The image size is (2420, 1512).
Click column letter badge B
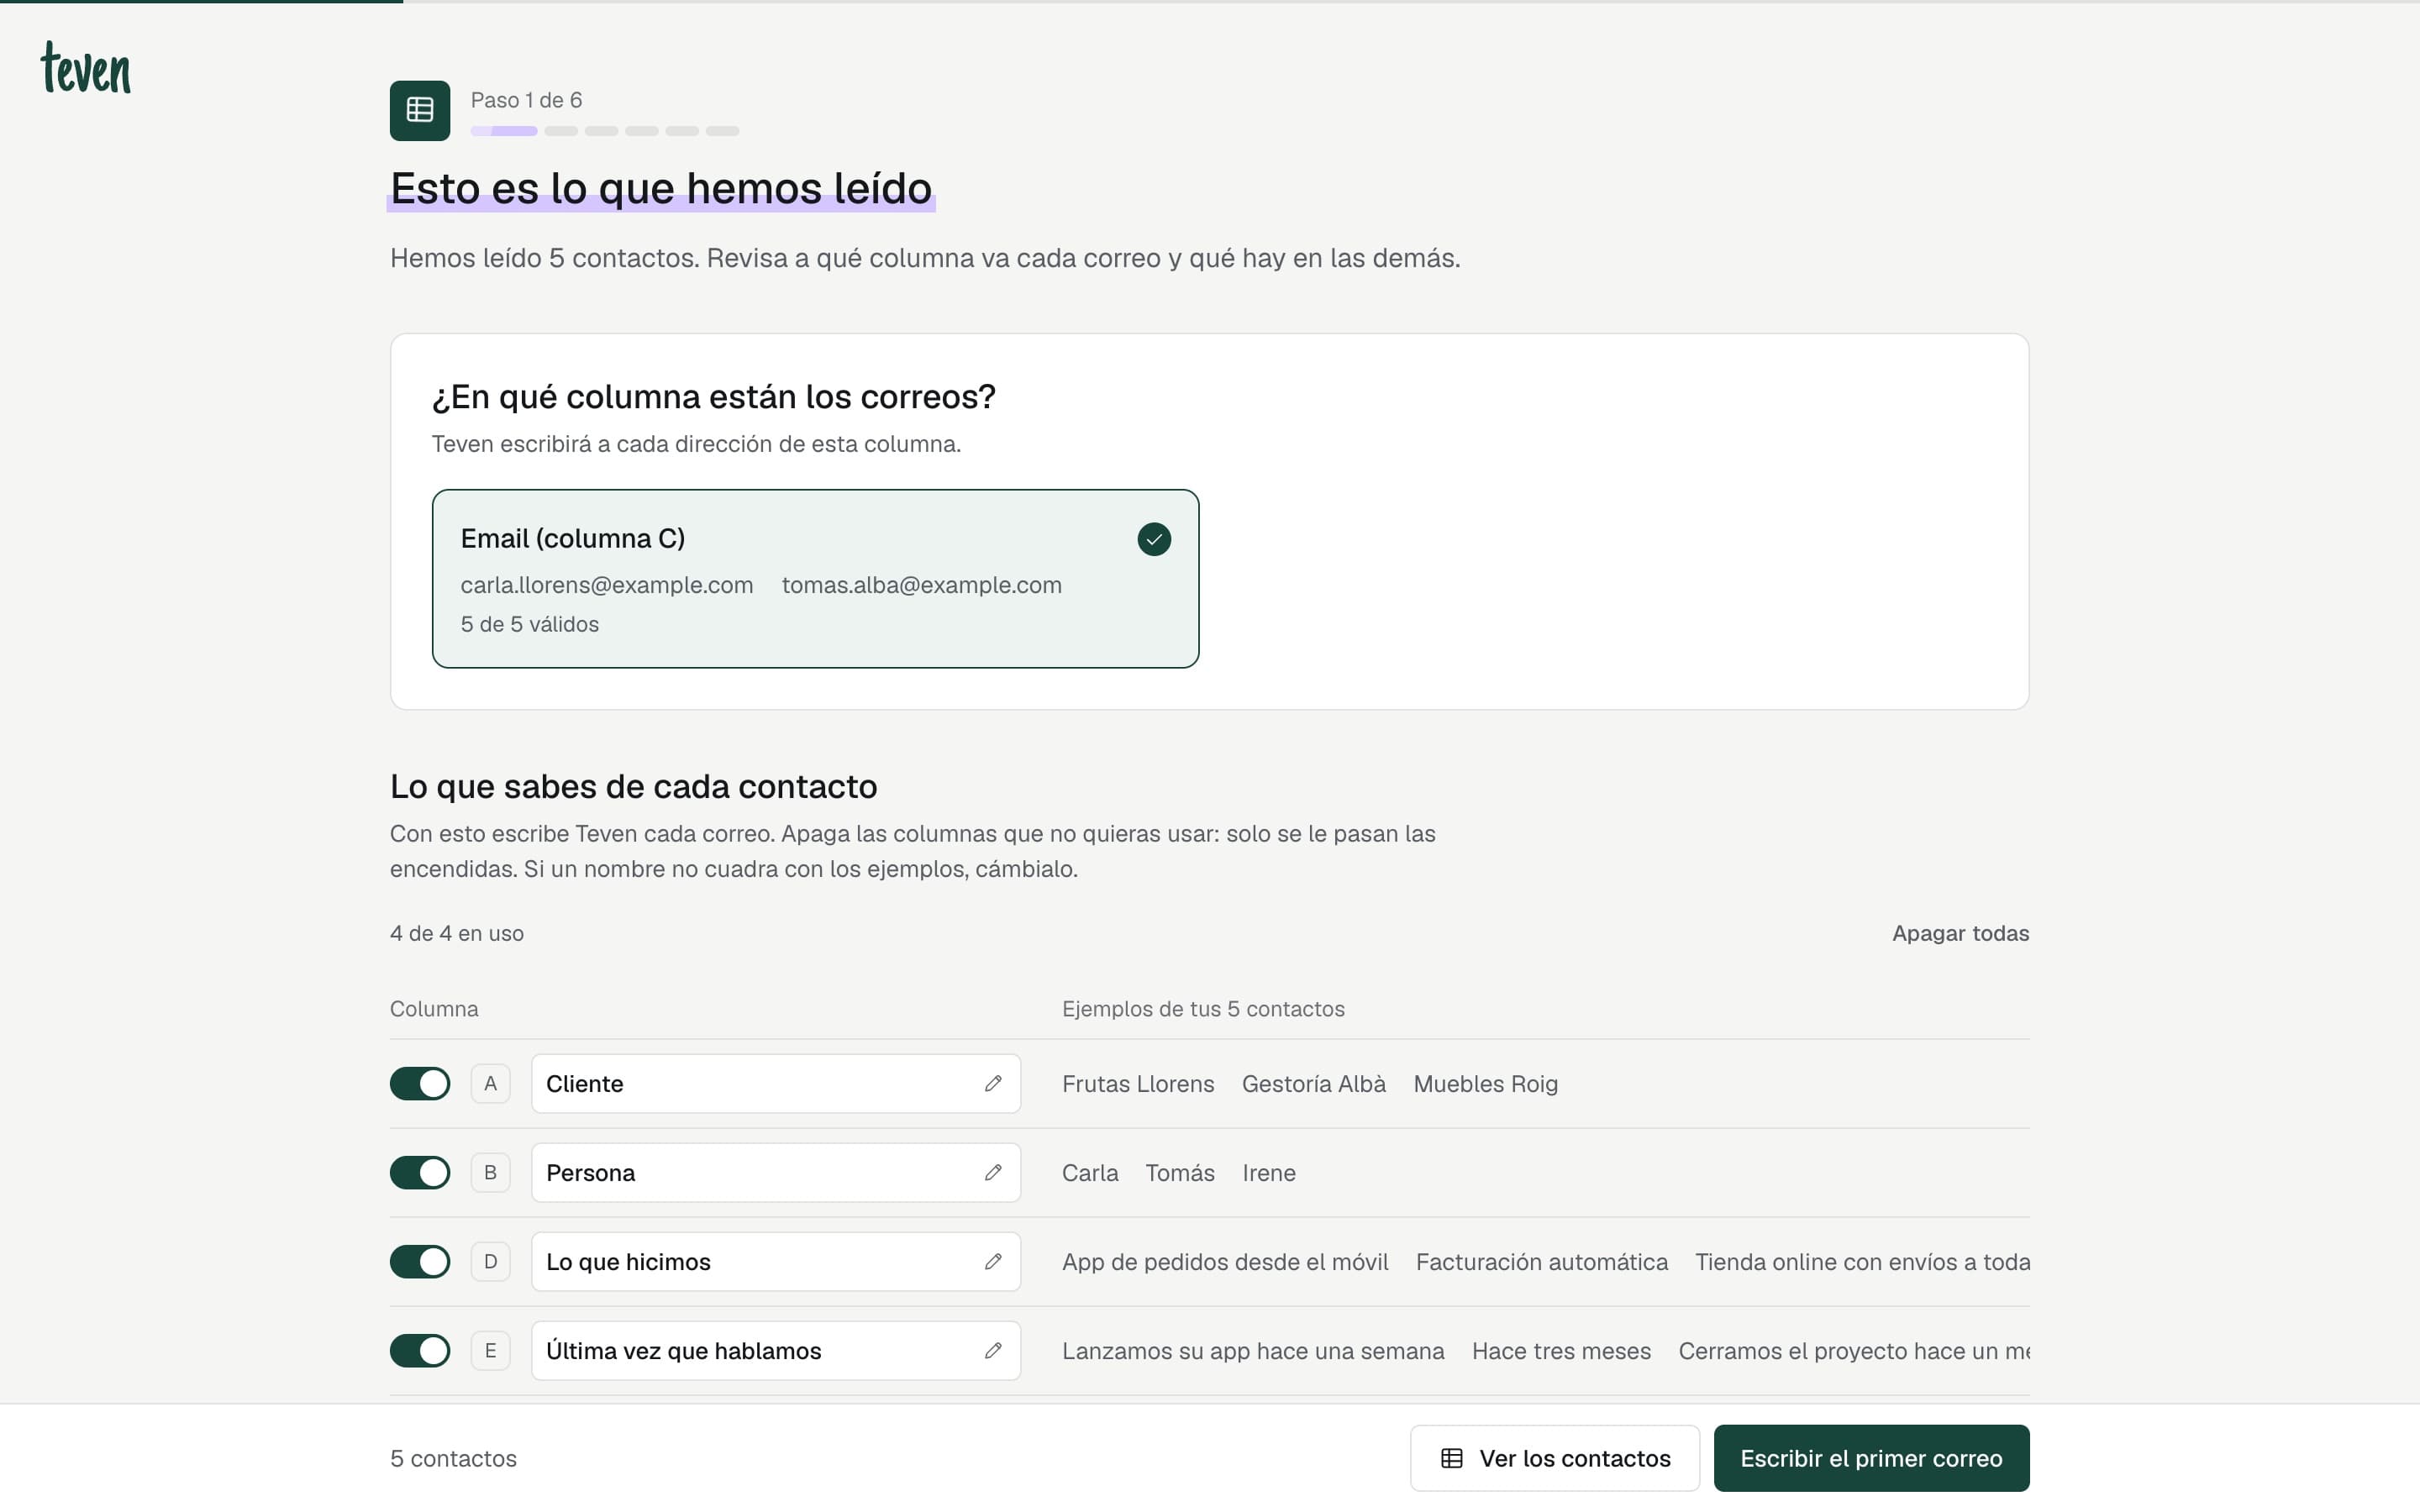point(490,1172)
